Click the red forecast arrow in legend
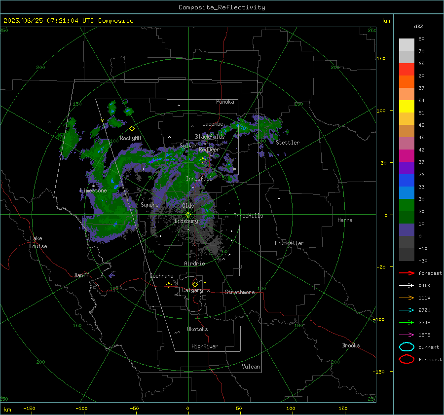 407,273
